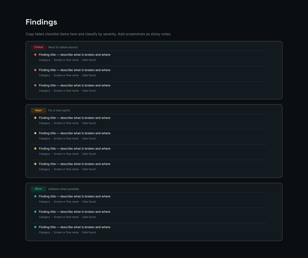Edit the second Minor finding title text
Image resolution: width=308 pixels, height=258 pixels.
[x=75, y=212]
